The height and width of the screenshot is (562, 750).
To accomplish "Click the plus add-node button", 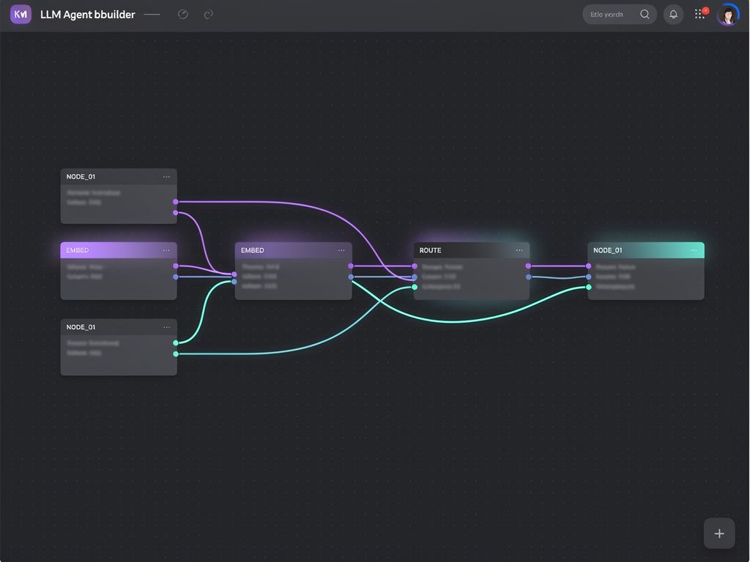I will pyautogui.click(x=719, y=533).
